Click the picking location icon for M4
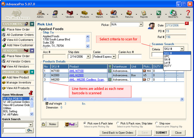194x138 pixels. (x=144, y=71)
